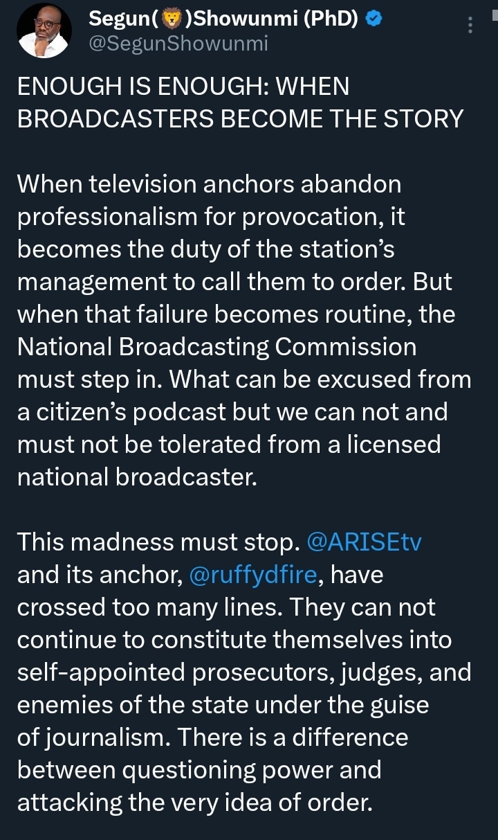This screenshot has height=840, width=498.
Task: Open the @ARISEtv mention
Action: tap(362, 542)
